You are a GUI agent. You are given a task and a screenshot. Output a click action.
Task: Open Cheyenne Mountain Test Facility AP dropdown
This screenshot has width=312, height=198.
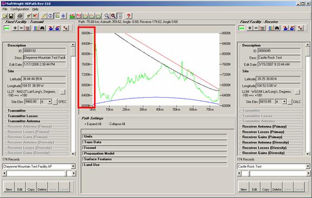pos(73,167)
